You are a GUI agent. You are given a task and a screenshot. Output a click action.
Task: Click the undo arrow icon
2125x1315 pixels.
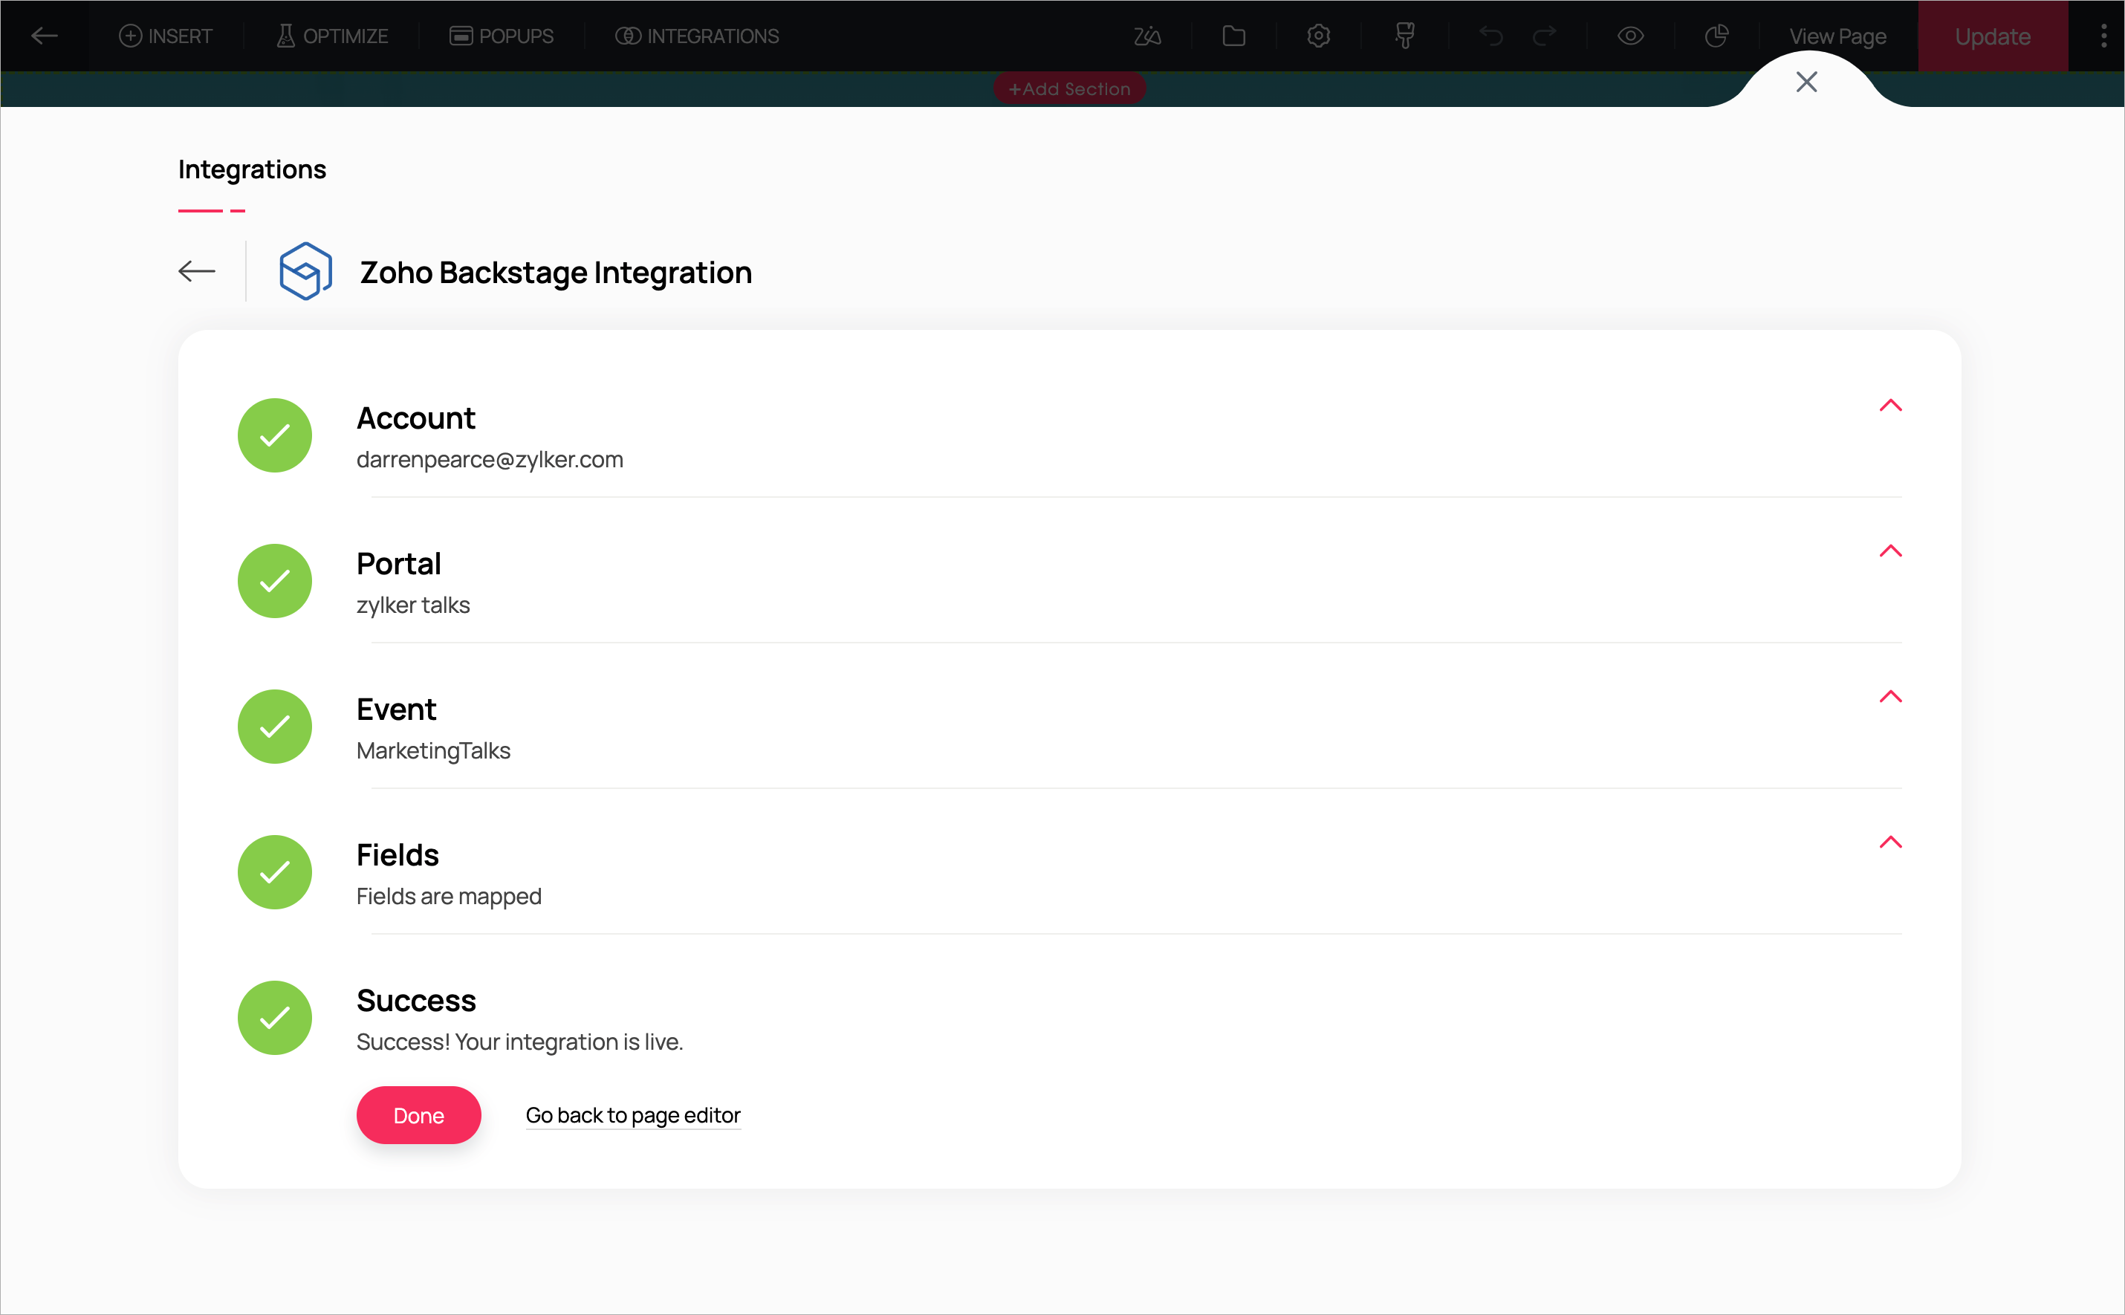point(1491,36)
